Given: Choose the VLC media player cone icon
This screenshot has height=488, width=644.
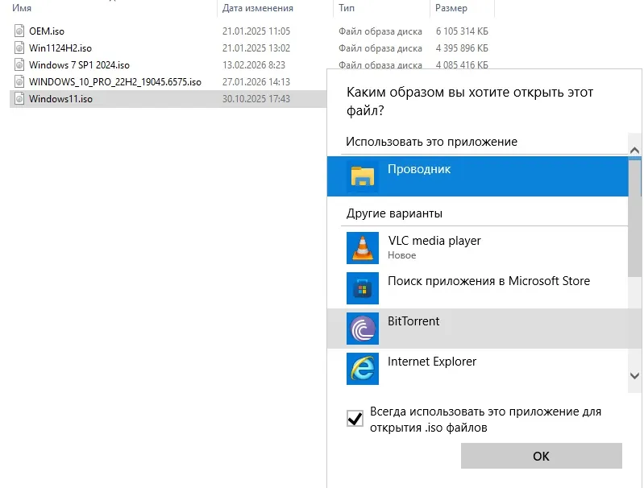Looking at the screenshot, I should pos(363,248).
